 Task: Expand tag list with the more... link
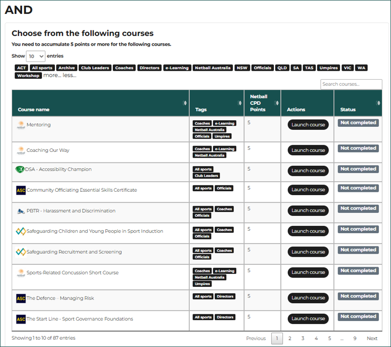tap(52, 75)
